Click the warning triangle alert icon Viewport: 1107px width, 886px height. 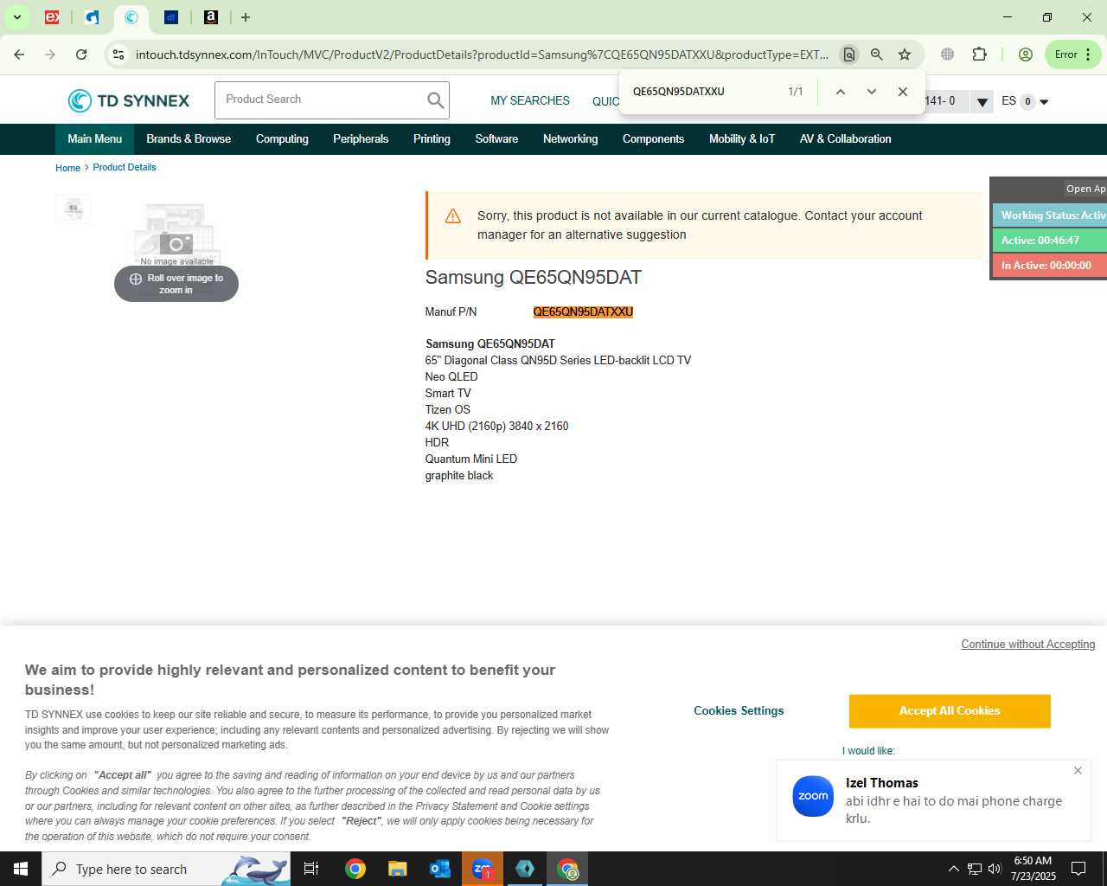[x=452, y=216]
